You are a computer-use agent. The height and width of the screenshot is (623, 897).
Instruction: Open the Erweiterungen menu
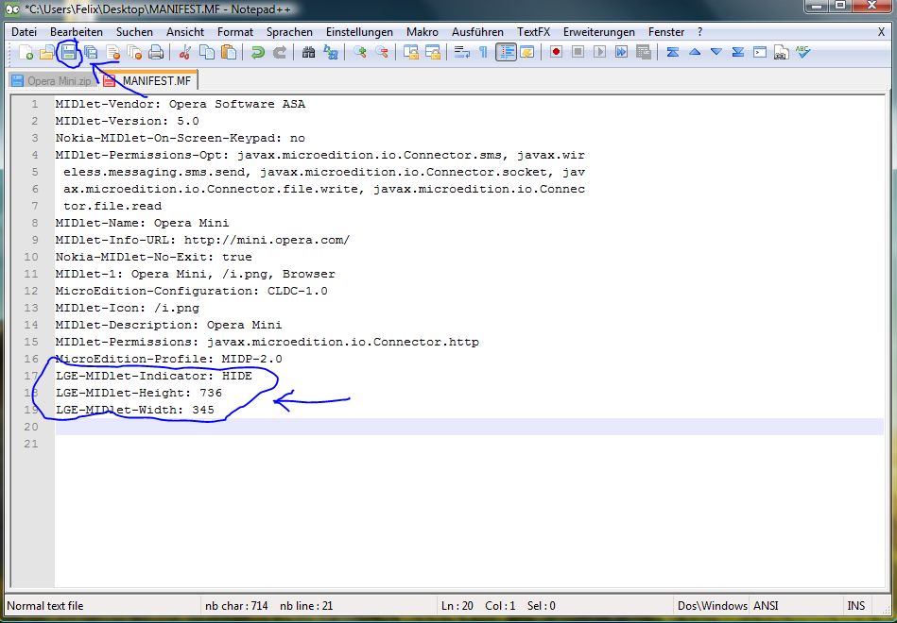point(599,32)
